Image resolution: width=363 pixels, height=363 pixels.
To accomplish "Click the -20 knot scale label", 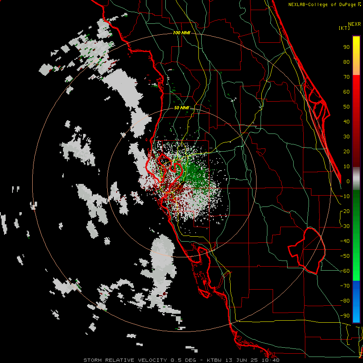I will pos(345,211).
